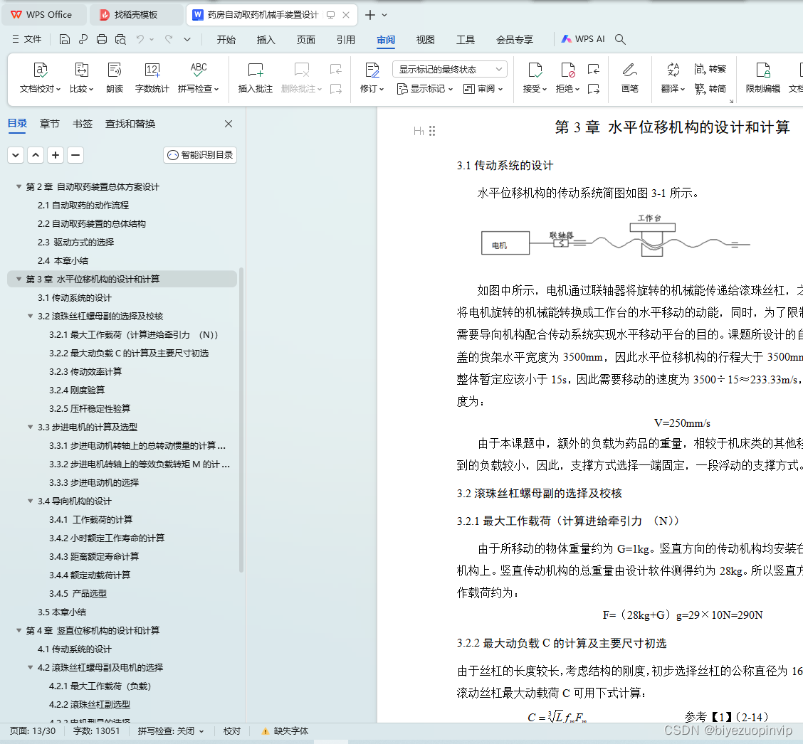This screenshot has height=744, width=803.
Task: Click 缺失字体 warning in status bar
Action: (285, 731)
